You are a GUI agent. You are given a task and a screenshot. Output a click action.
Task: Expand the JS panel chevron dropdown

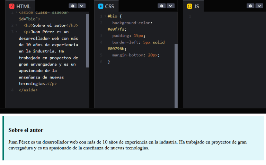[259, 6]
